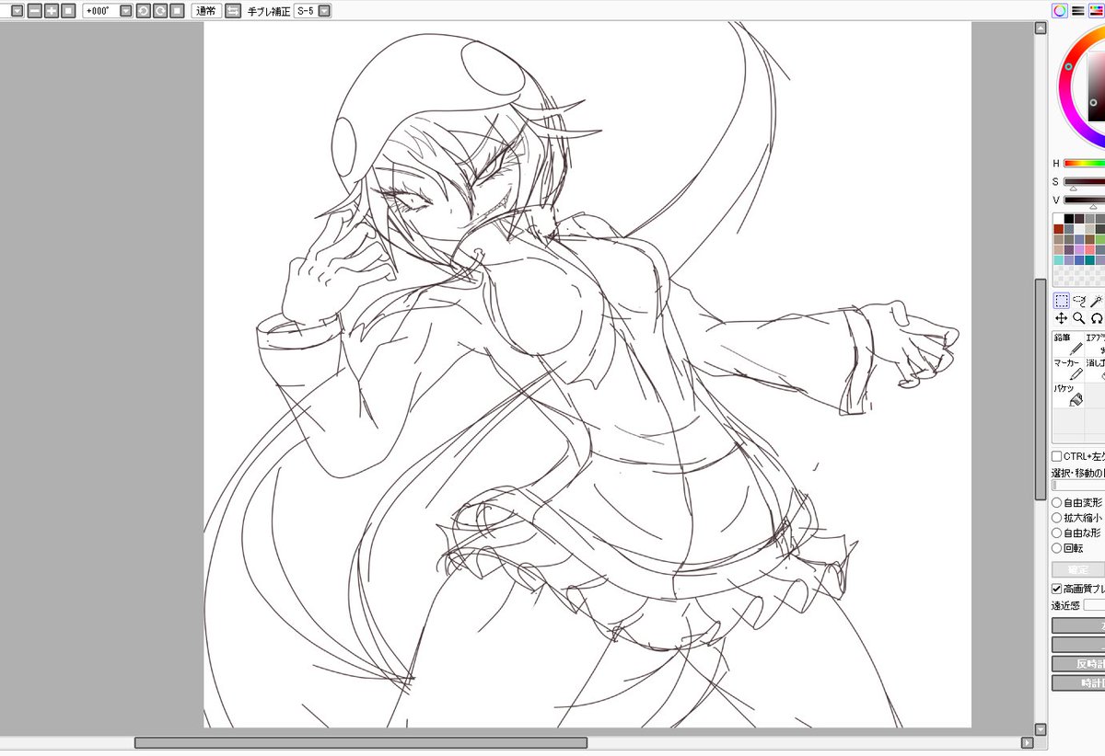This screenshot has height=756, width=1105.
Task: Click the 選択・移動 slider bar
Action: [1078, 486]
